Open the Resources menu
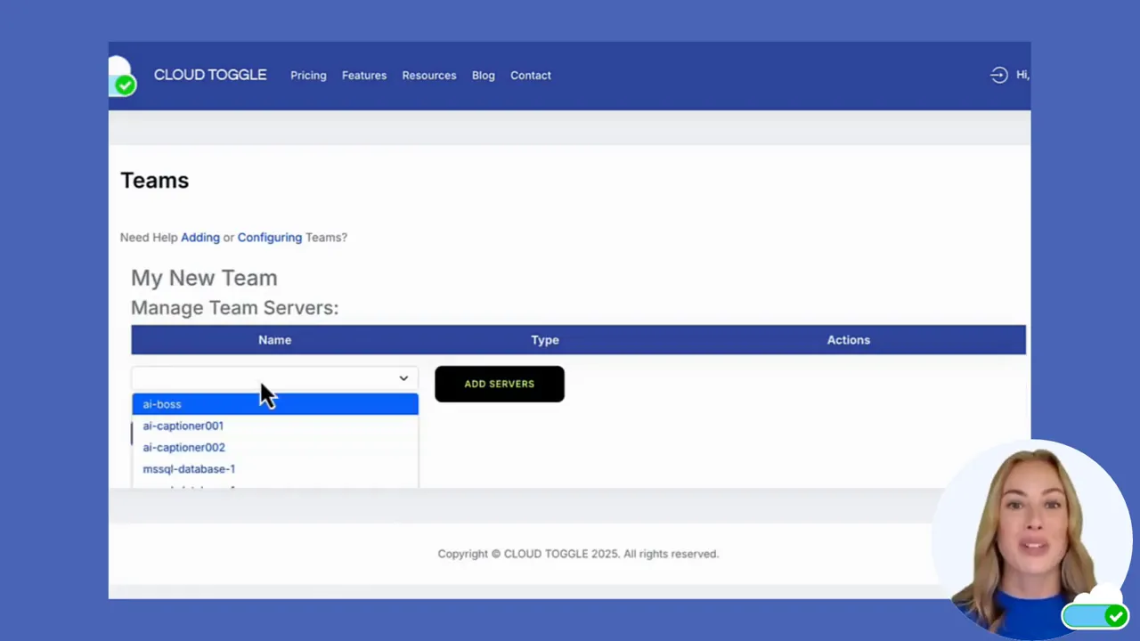This screenshot has height=641, width=1140. point(428,75)
